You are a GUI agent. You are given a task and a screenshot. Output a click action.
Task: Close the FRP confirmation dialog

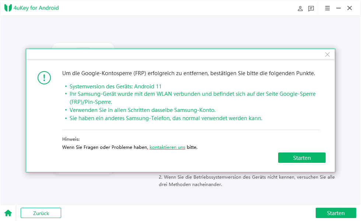(x=327, y=55)
